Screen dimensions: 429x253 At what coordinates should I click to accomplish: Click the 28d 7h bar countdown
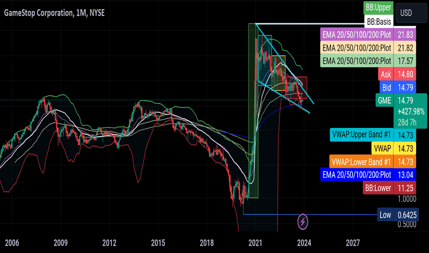[407, 122]
